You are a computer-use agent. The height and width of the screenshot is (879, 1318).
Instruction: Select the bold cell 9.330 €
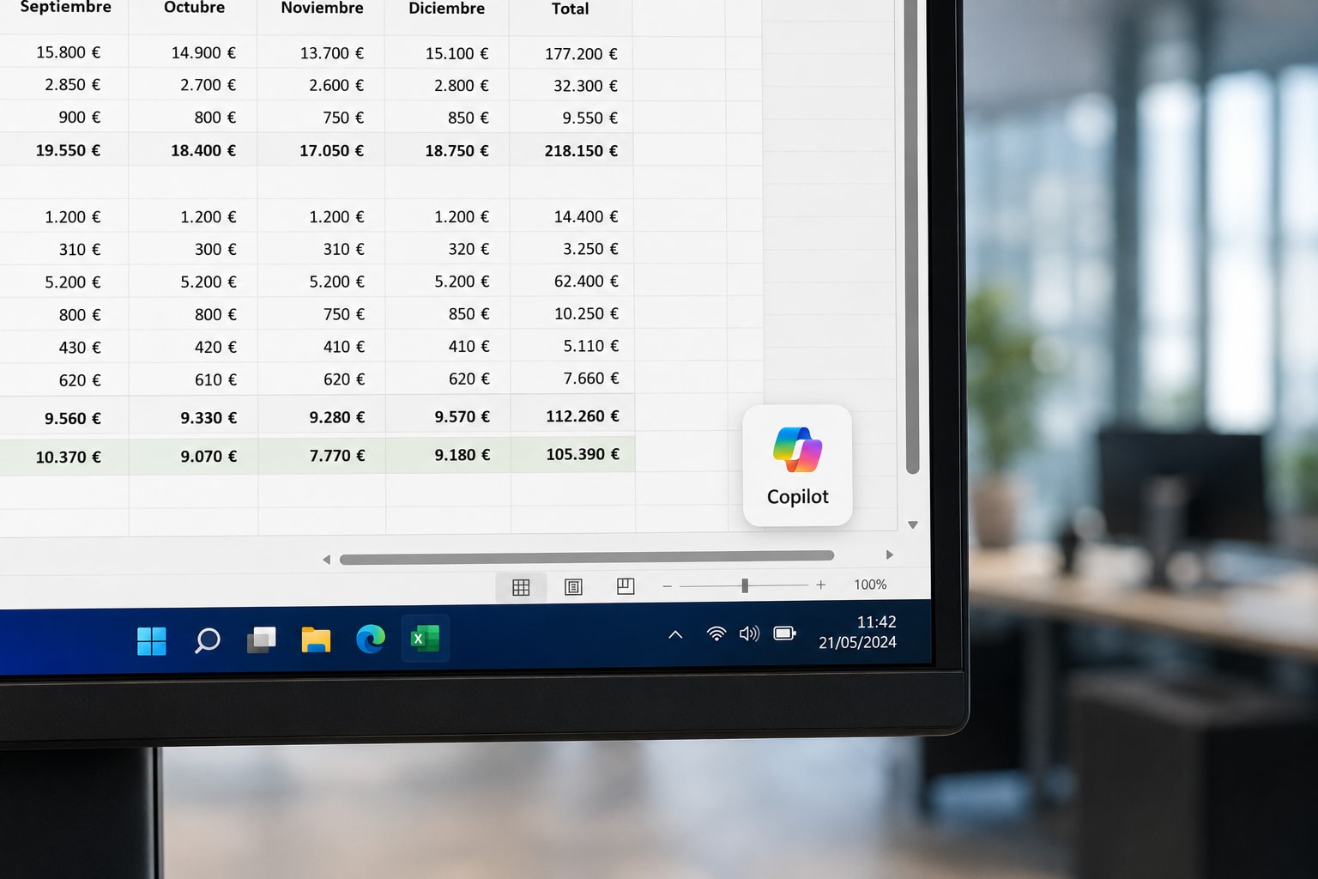193,417
